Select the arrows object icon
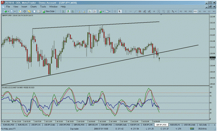The image size is (217, 131). tap(173, 11)
